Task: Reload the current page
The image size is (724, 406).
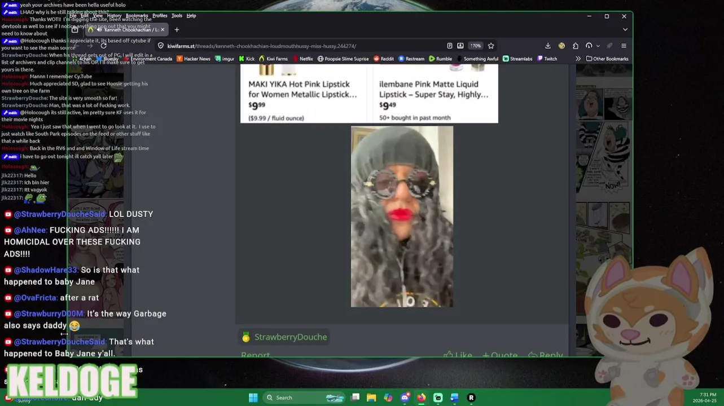Action: [103, 46]
